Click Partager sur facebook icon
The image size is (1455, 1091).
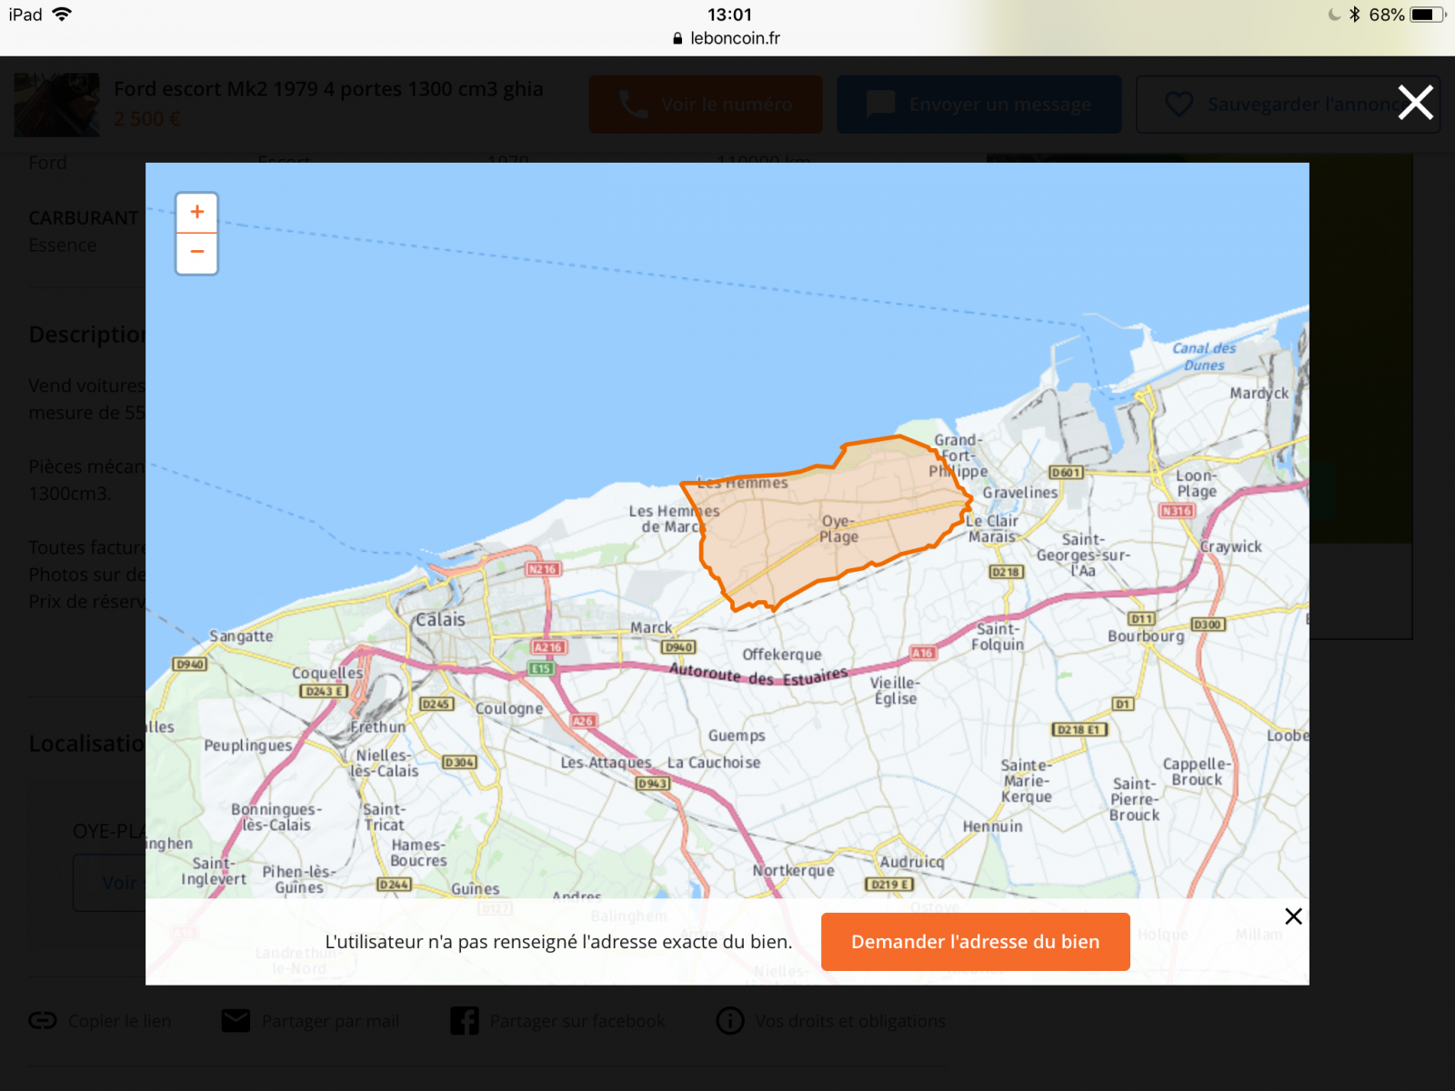pyautogui.click(x=464, y=1021)
